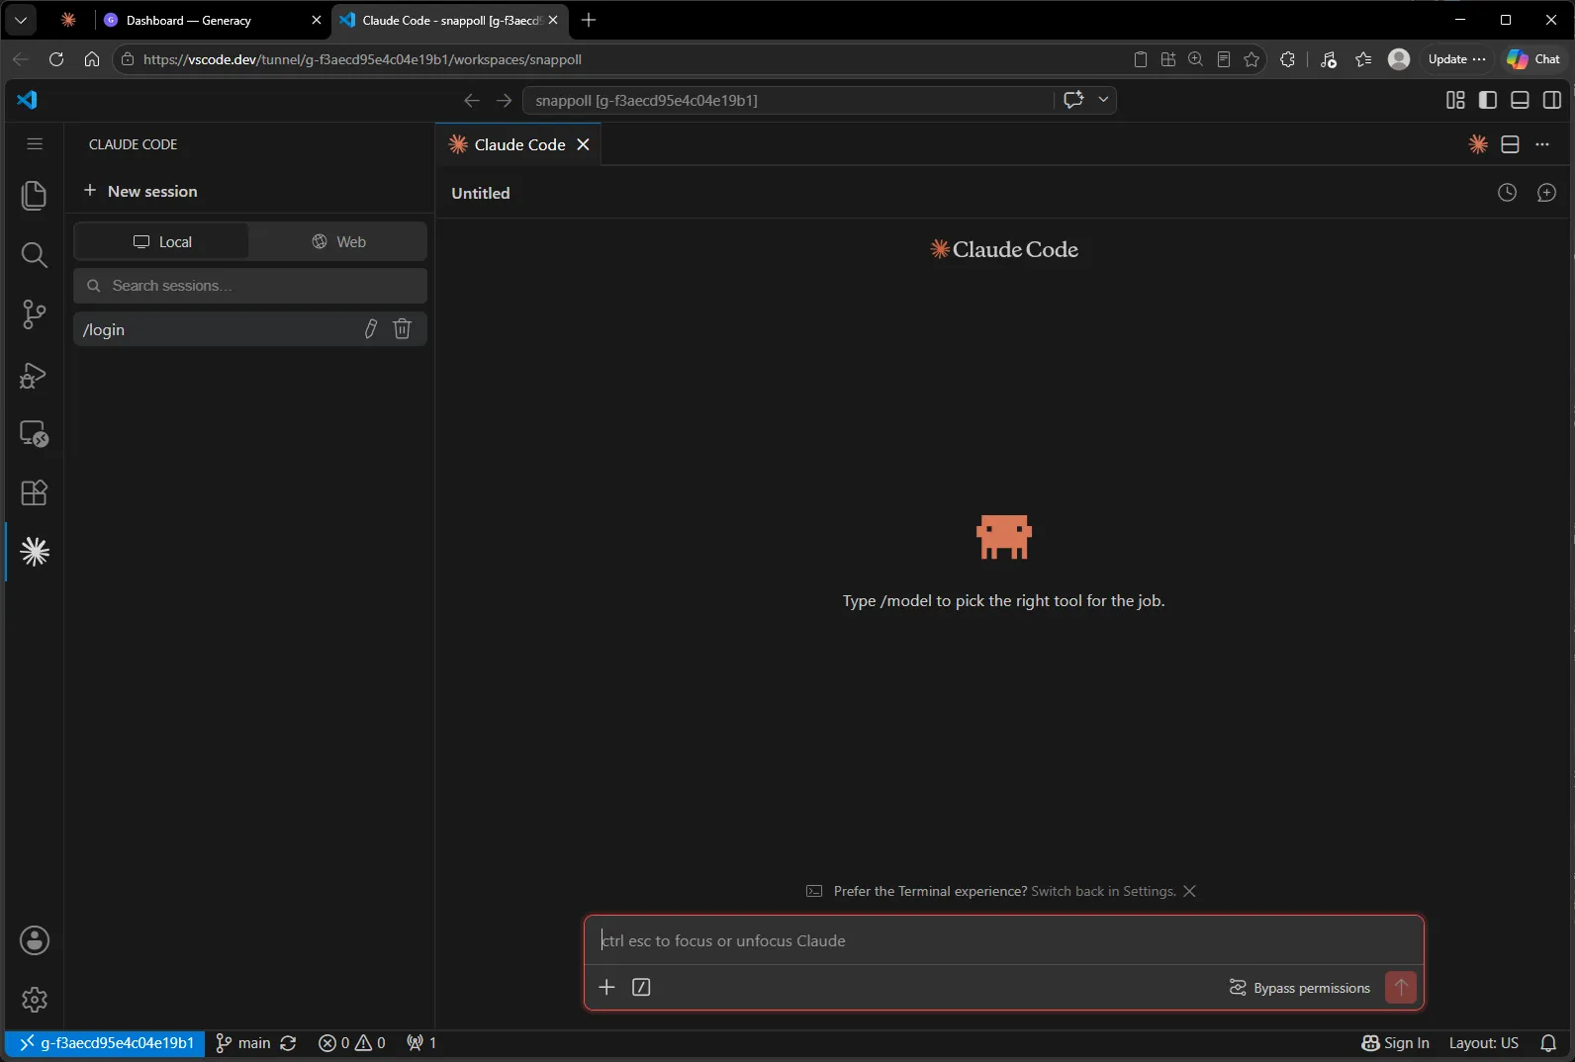Toggle secondary side bar visibility
This screenshot has height=1062, width=1575.
(x=1552, y=100)
